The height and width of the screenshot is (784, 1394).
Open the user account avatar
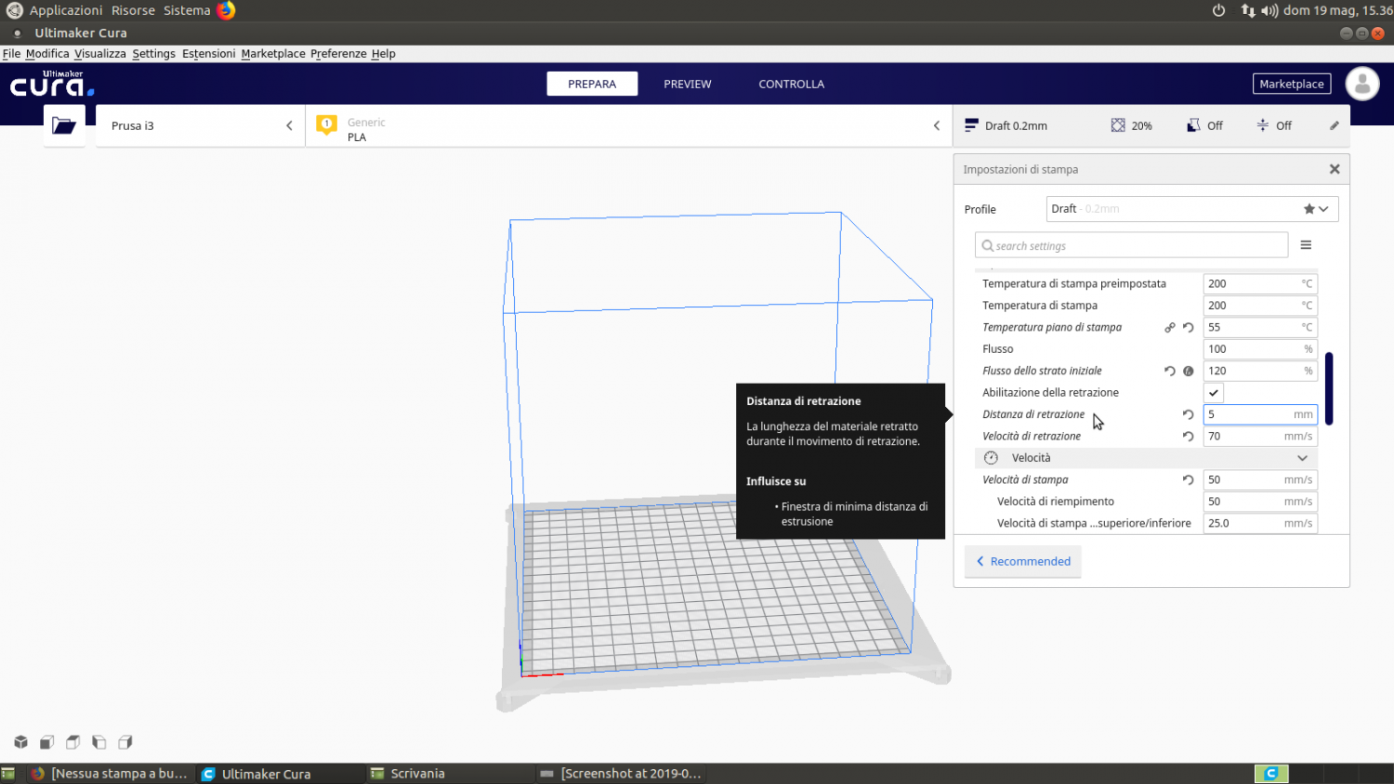point(1362,84)
